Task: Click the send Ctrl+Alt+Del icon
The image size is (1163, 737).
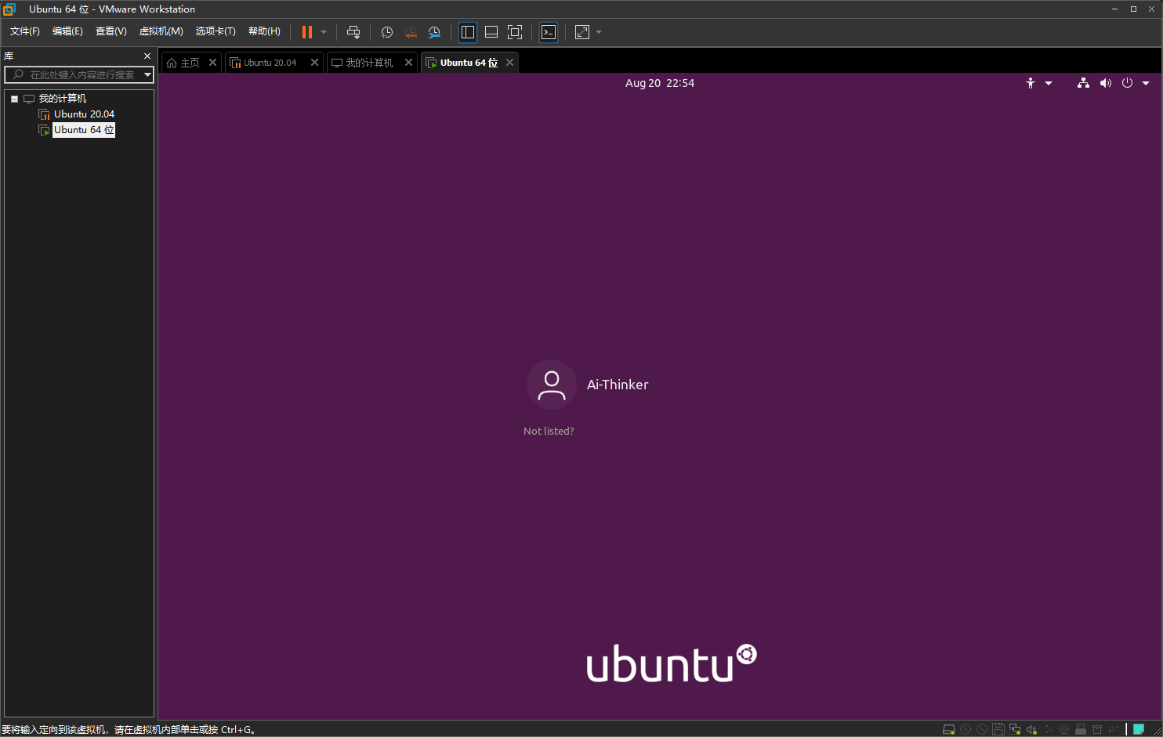Action: (x=353, y=32)
